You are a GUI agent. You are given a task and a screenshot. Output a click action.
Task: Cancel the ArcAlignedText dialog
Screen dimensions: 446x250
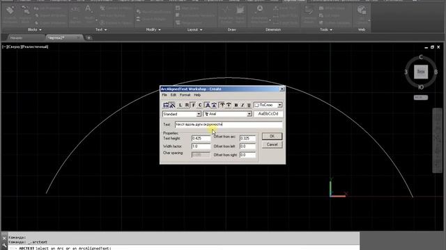point(272,144)
